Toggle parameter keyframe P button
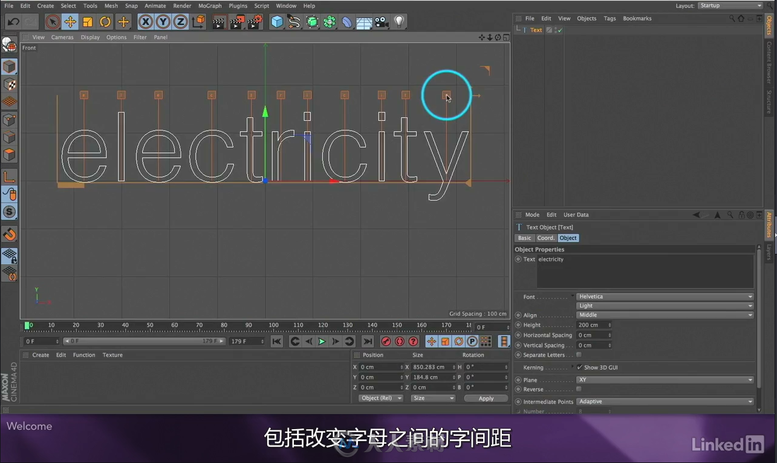 tap(472, 342)
